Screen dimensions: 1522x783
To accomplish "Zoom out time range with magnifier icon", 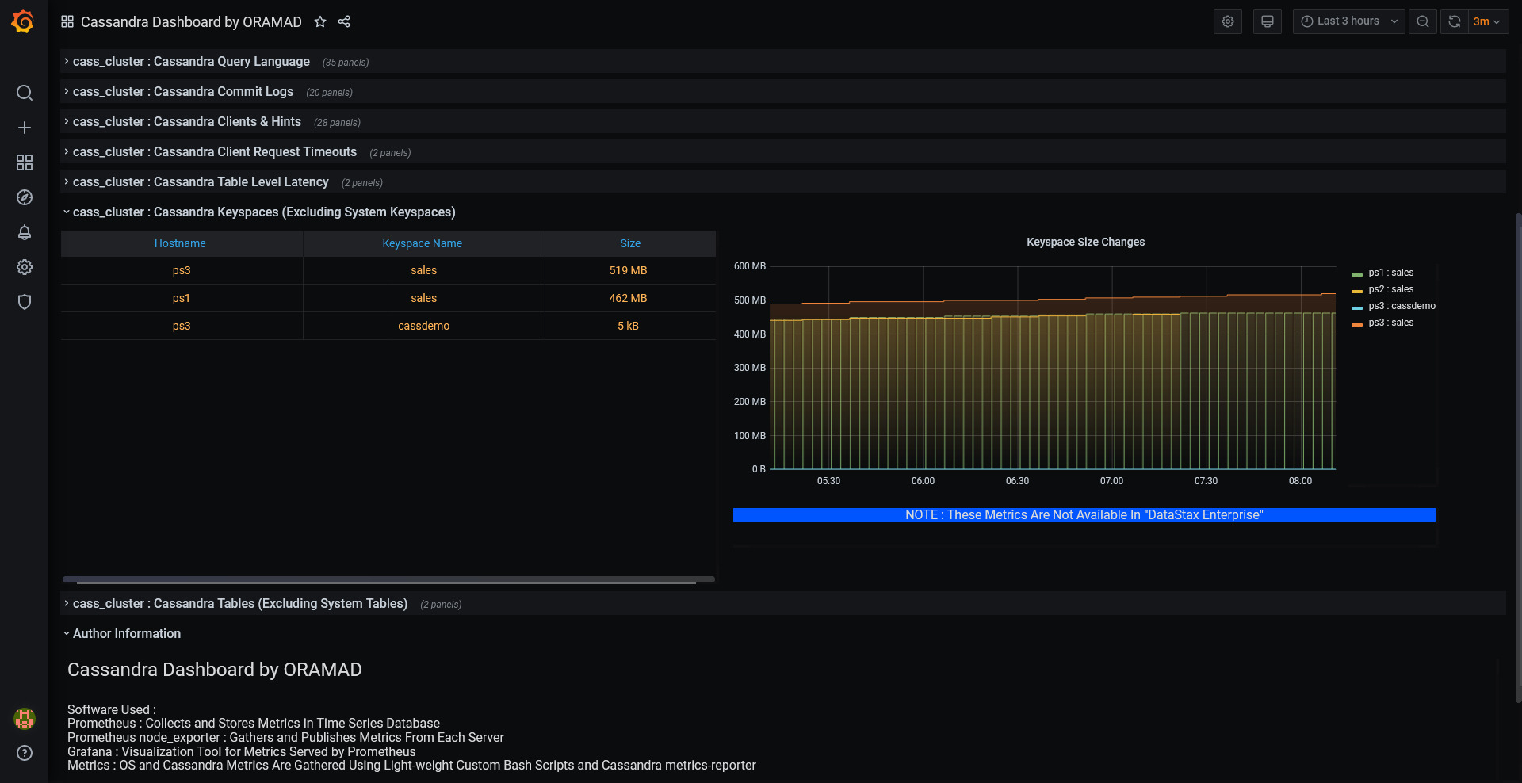I will pyautogui.click(x=1423, y=21).
